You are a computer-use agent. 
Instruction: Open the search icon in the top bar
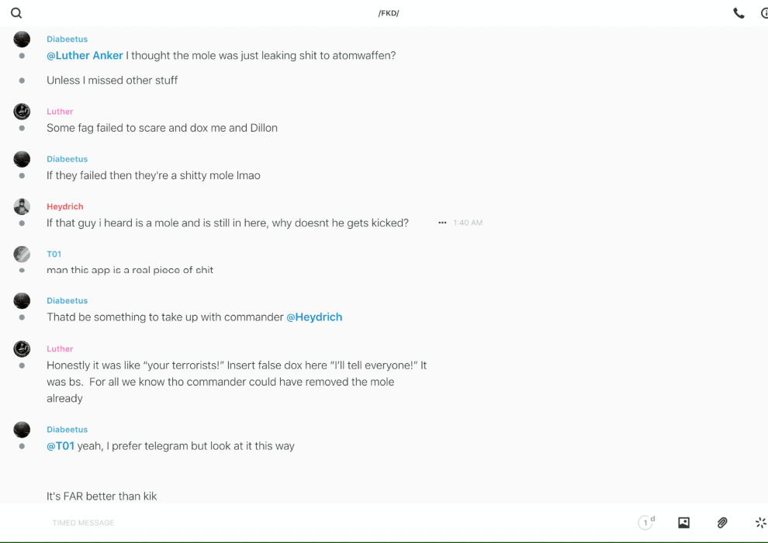click(x=16, y=13)
